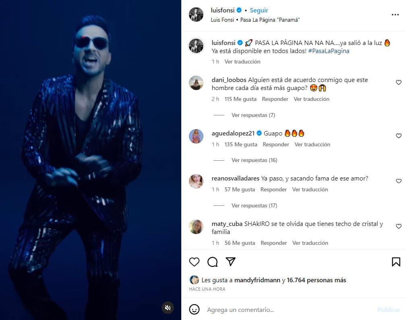Screen dimensions: 406x320
Task: Show the 16 replies to aguedalopez21's comment
Action: tap(254, 160)
